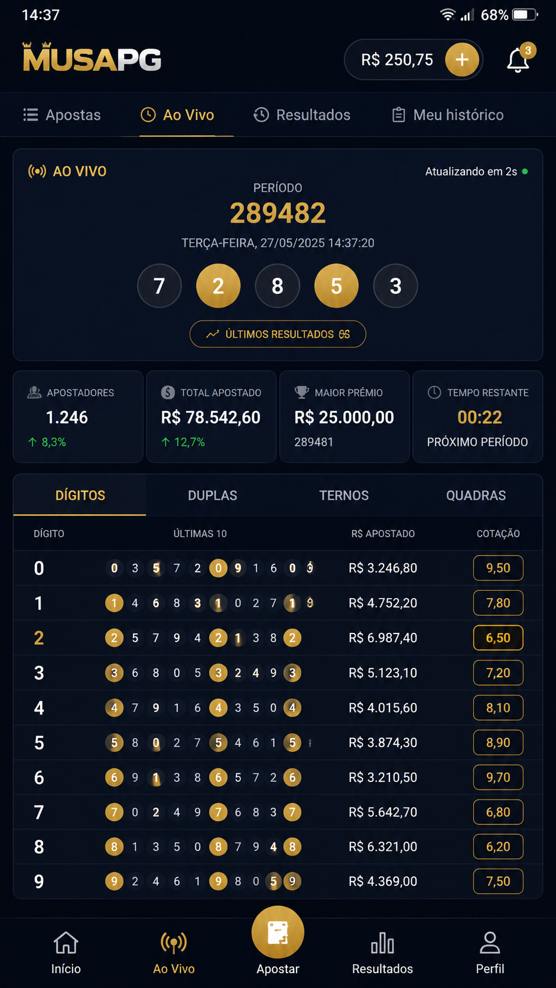Tap the highlighted result ball 5
This screenshot has height=988, width=556.
point(336,286)
